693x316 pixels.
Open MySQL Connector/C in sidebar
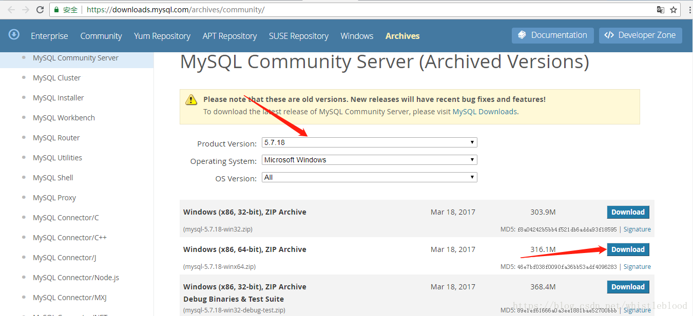(x=66, y=218)
